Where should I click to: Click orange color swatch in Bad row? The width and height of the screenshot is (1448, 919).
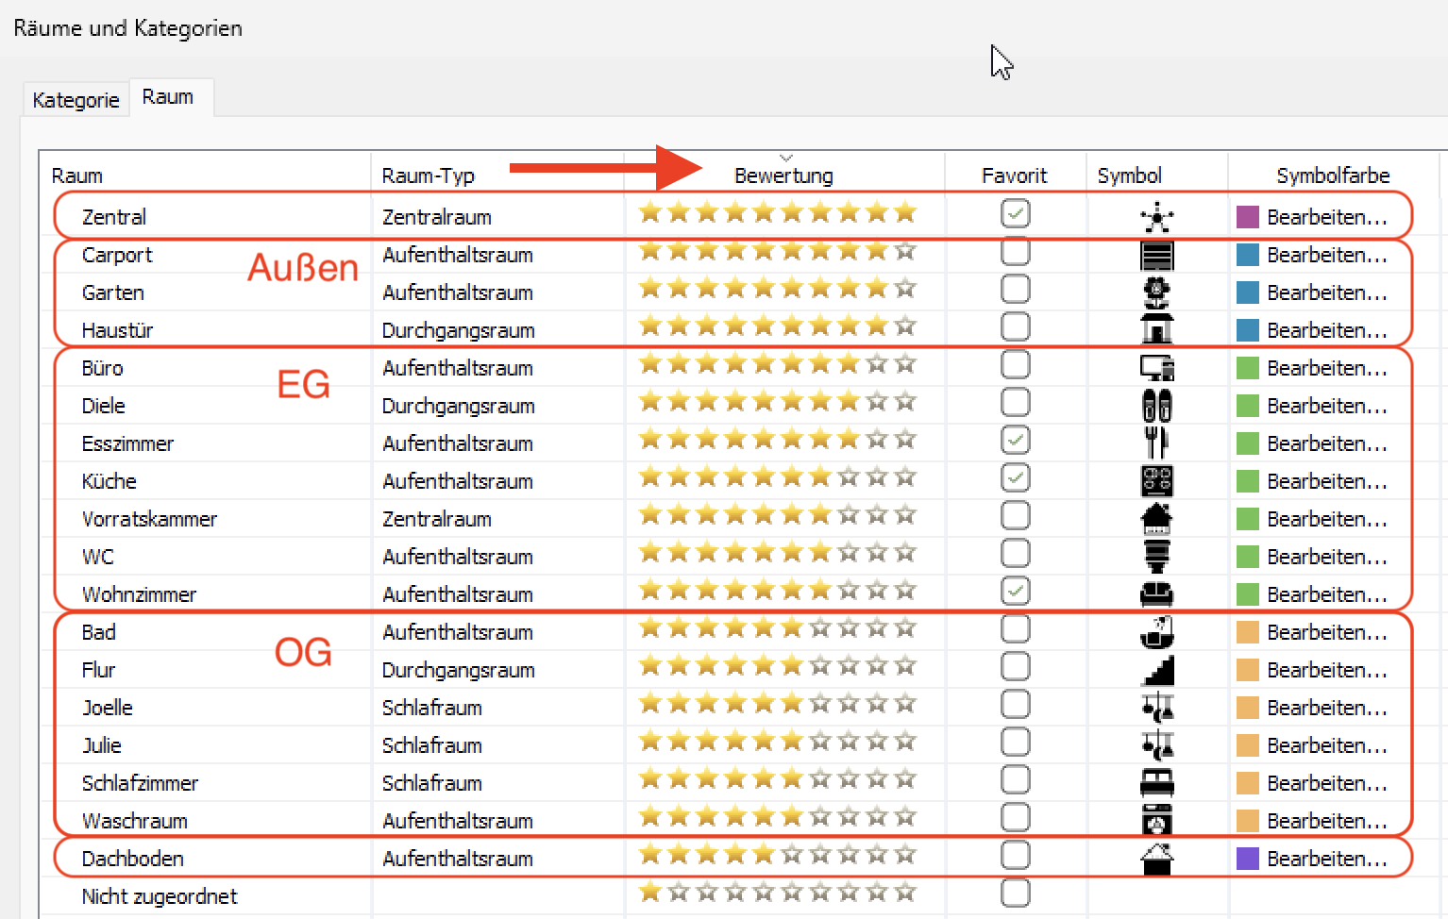pyautogui.click(x=1248, y=632)
